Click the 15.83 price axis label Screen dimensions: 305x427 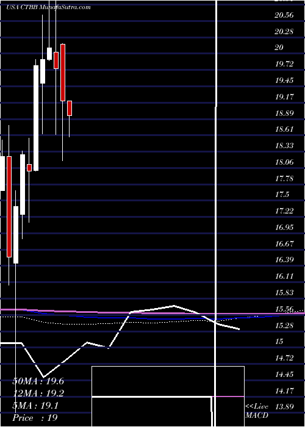(284, 293)
